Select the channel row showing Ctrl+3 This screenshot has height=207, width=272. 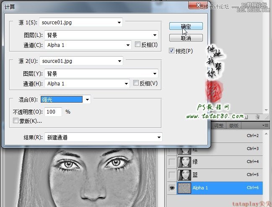[215, 149]
